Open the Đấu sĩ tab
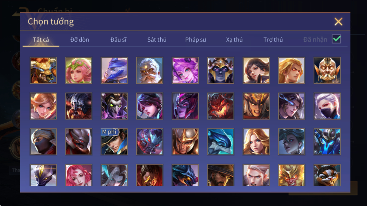 click(x=118, y=40)
